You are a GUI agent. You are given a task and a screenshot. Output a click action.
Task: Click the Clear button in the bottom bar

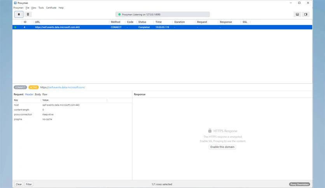[x=19, y=184]
